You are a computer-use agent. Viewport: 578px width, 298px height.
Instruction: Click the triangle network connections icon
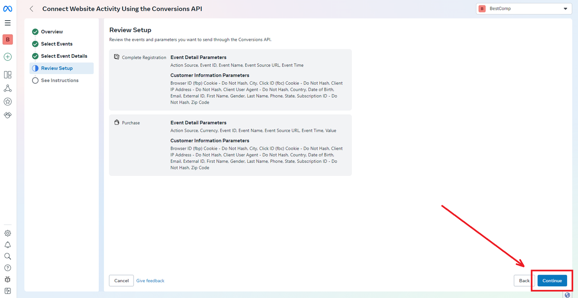coord(8,88)
